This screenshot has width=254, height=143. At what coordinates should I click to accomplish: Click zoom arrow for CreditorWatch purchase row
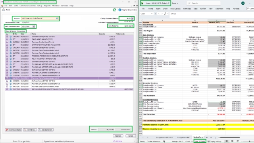coord(11,42)
